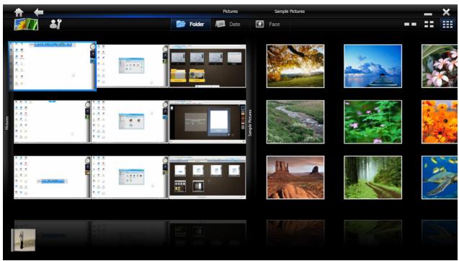Click the Pictures breadcrumb in title bar

[x=231, y=12]
